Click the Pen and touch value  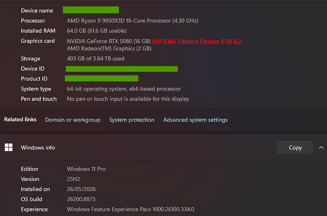tap(128, 99)
